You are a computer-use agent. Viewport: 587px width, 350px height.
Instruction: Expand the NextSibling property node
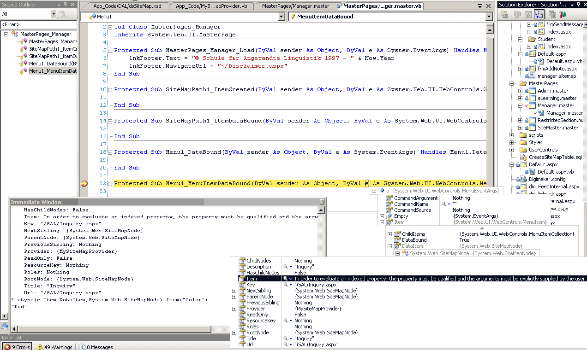pos(234,291)
